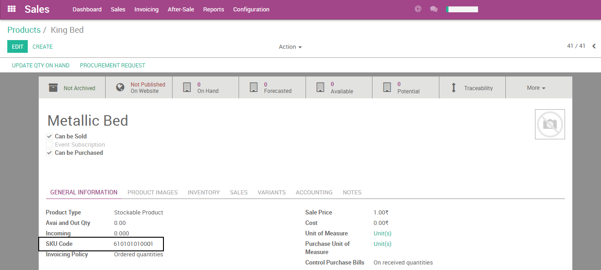601x270 pixels.
Task: Go to previous record with left chevron
Action: 594,46
